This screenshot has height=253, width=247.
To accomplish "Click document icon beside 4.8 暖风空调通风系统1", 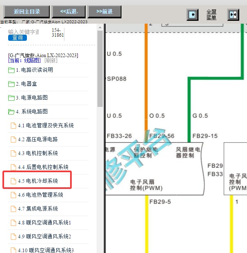I will [x=13, y=223].
